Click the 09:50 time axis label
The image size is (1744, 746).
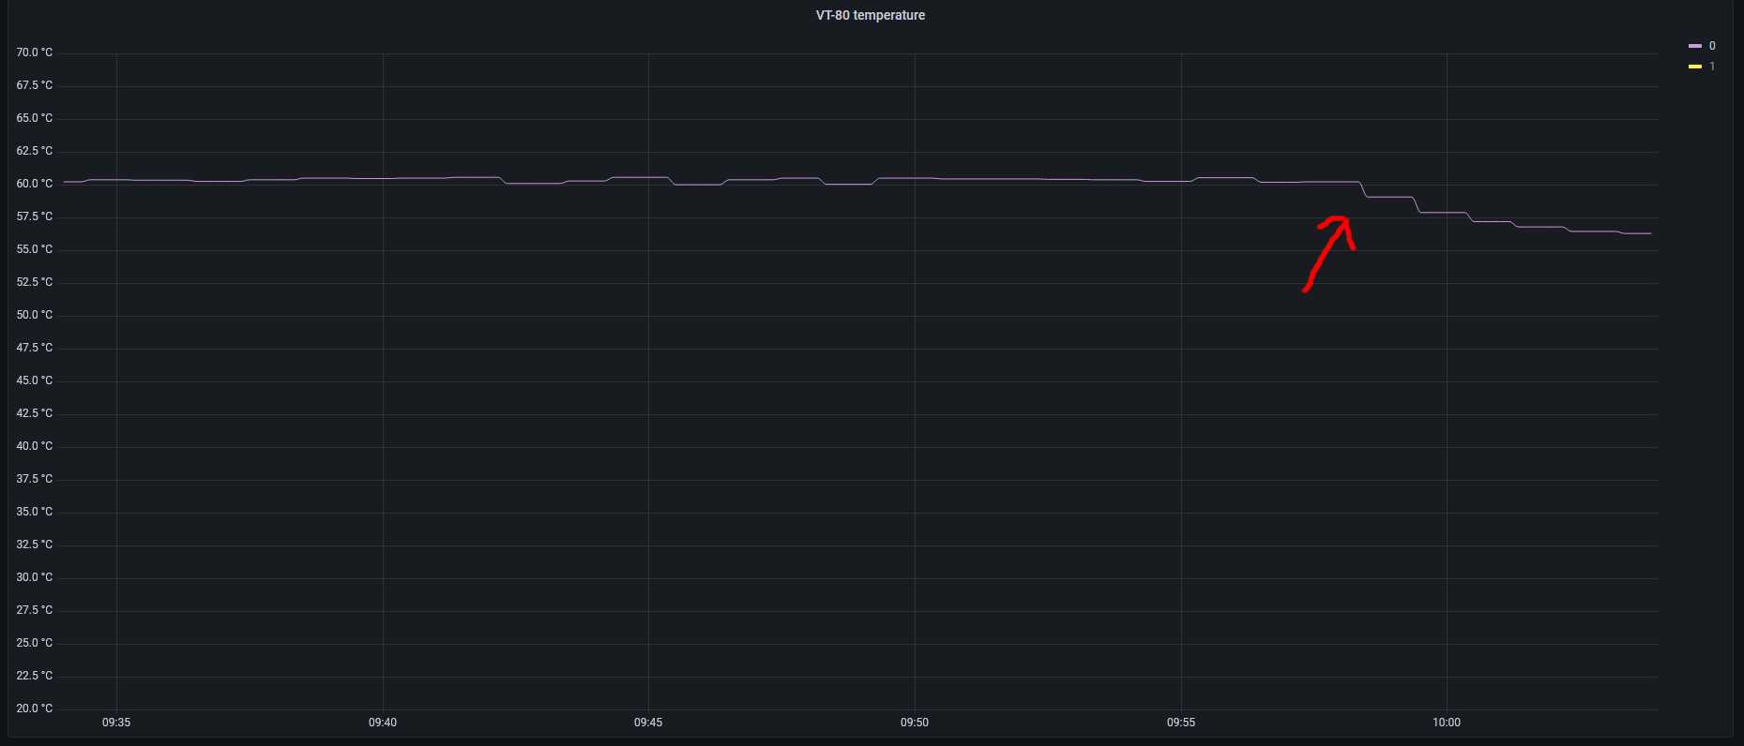(915, 723)
